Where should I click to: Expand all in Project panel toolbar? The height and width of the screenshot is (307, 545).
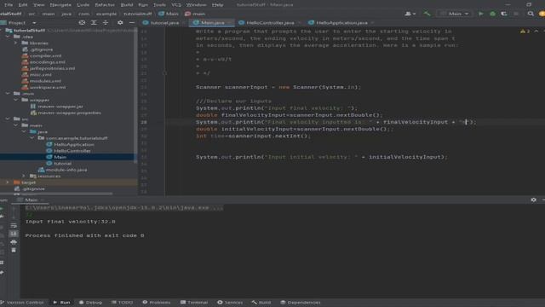click(x=94, y=23)
